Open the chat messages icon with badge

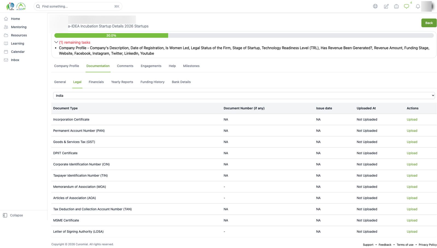click(x=407, y=6)
